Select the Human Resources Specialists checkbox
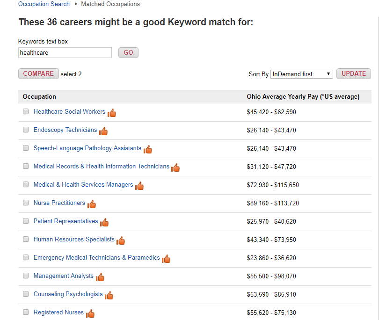The image size is (379, 320). (x=26, y=239)
